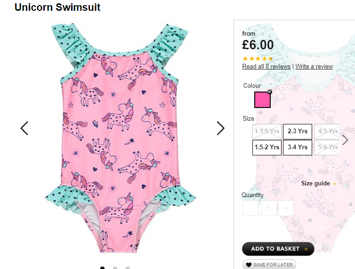
Task: Select the second image carousel dot
Action: tap(115, 268)
